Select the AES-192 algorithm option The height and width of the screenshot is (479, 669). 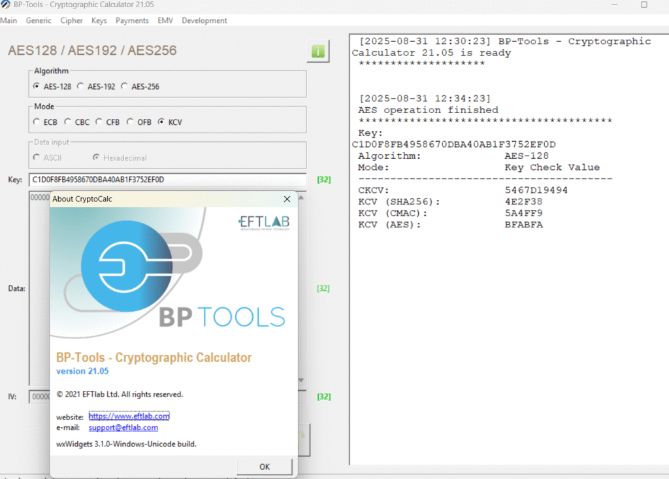tap(80, 86)
